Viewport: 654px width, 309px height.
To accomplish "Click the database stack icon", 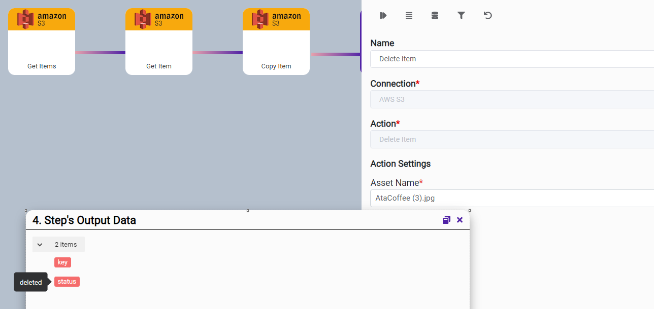I will tap(435, 16).
